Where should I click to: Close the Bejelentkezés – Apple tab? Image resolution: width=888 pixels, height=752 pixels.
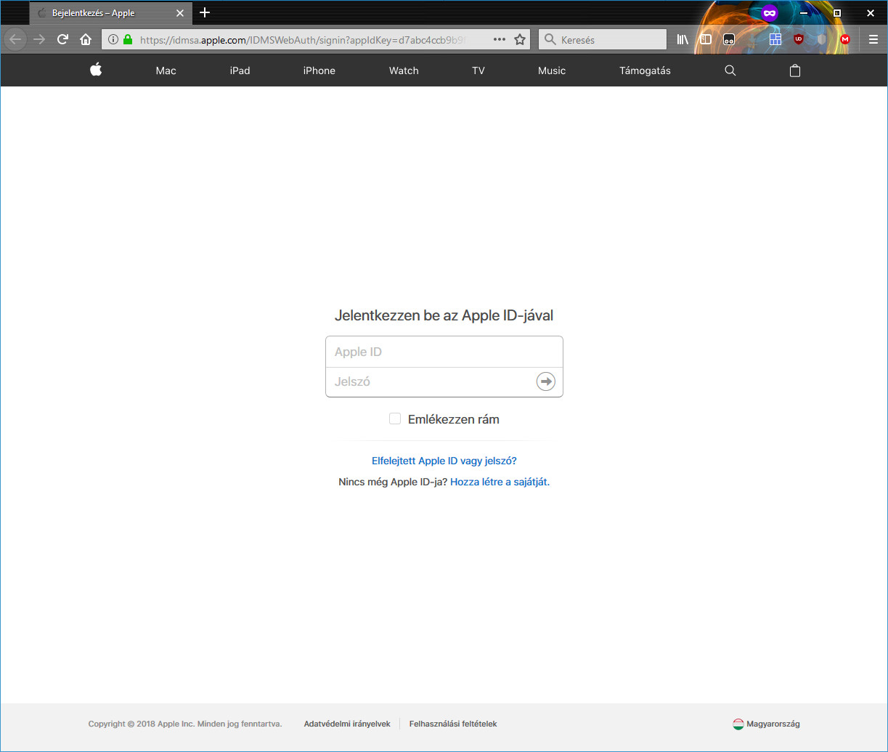(x=180, y=13)
